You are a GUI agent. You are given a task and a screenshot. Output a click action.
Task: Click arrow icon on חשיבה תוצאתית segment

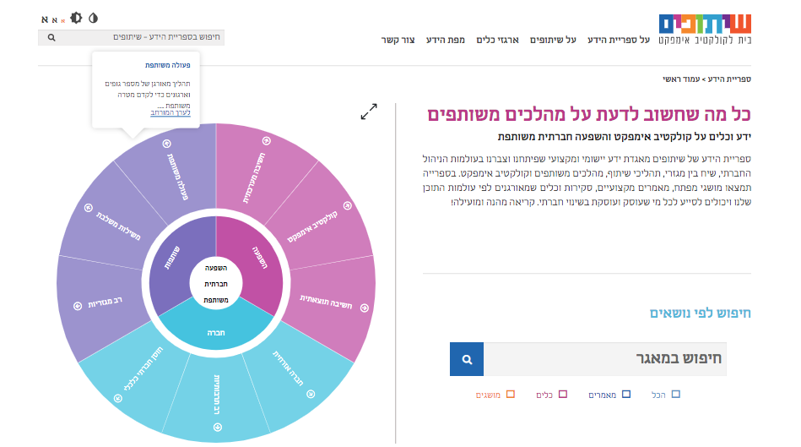point(365,308)
